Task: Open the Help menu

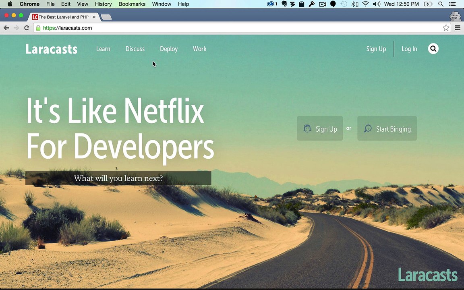Action: [184, 4]
